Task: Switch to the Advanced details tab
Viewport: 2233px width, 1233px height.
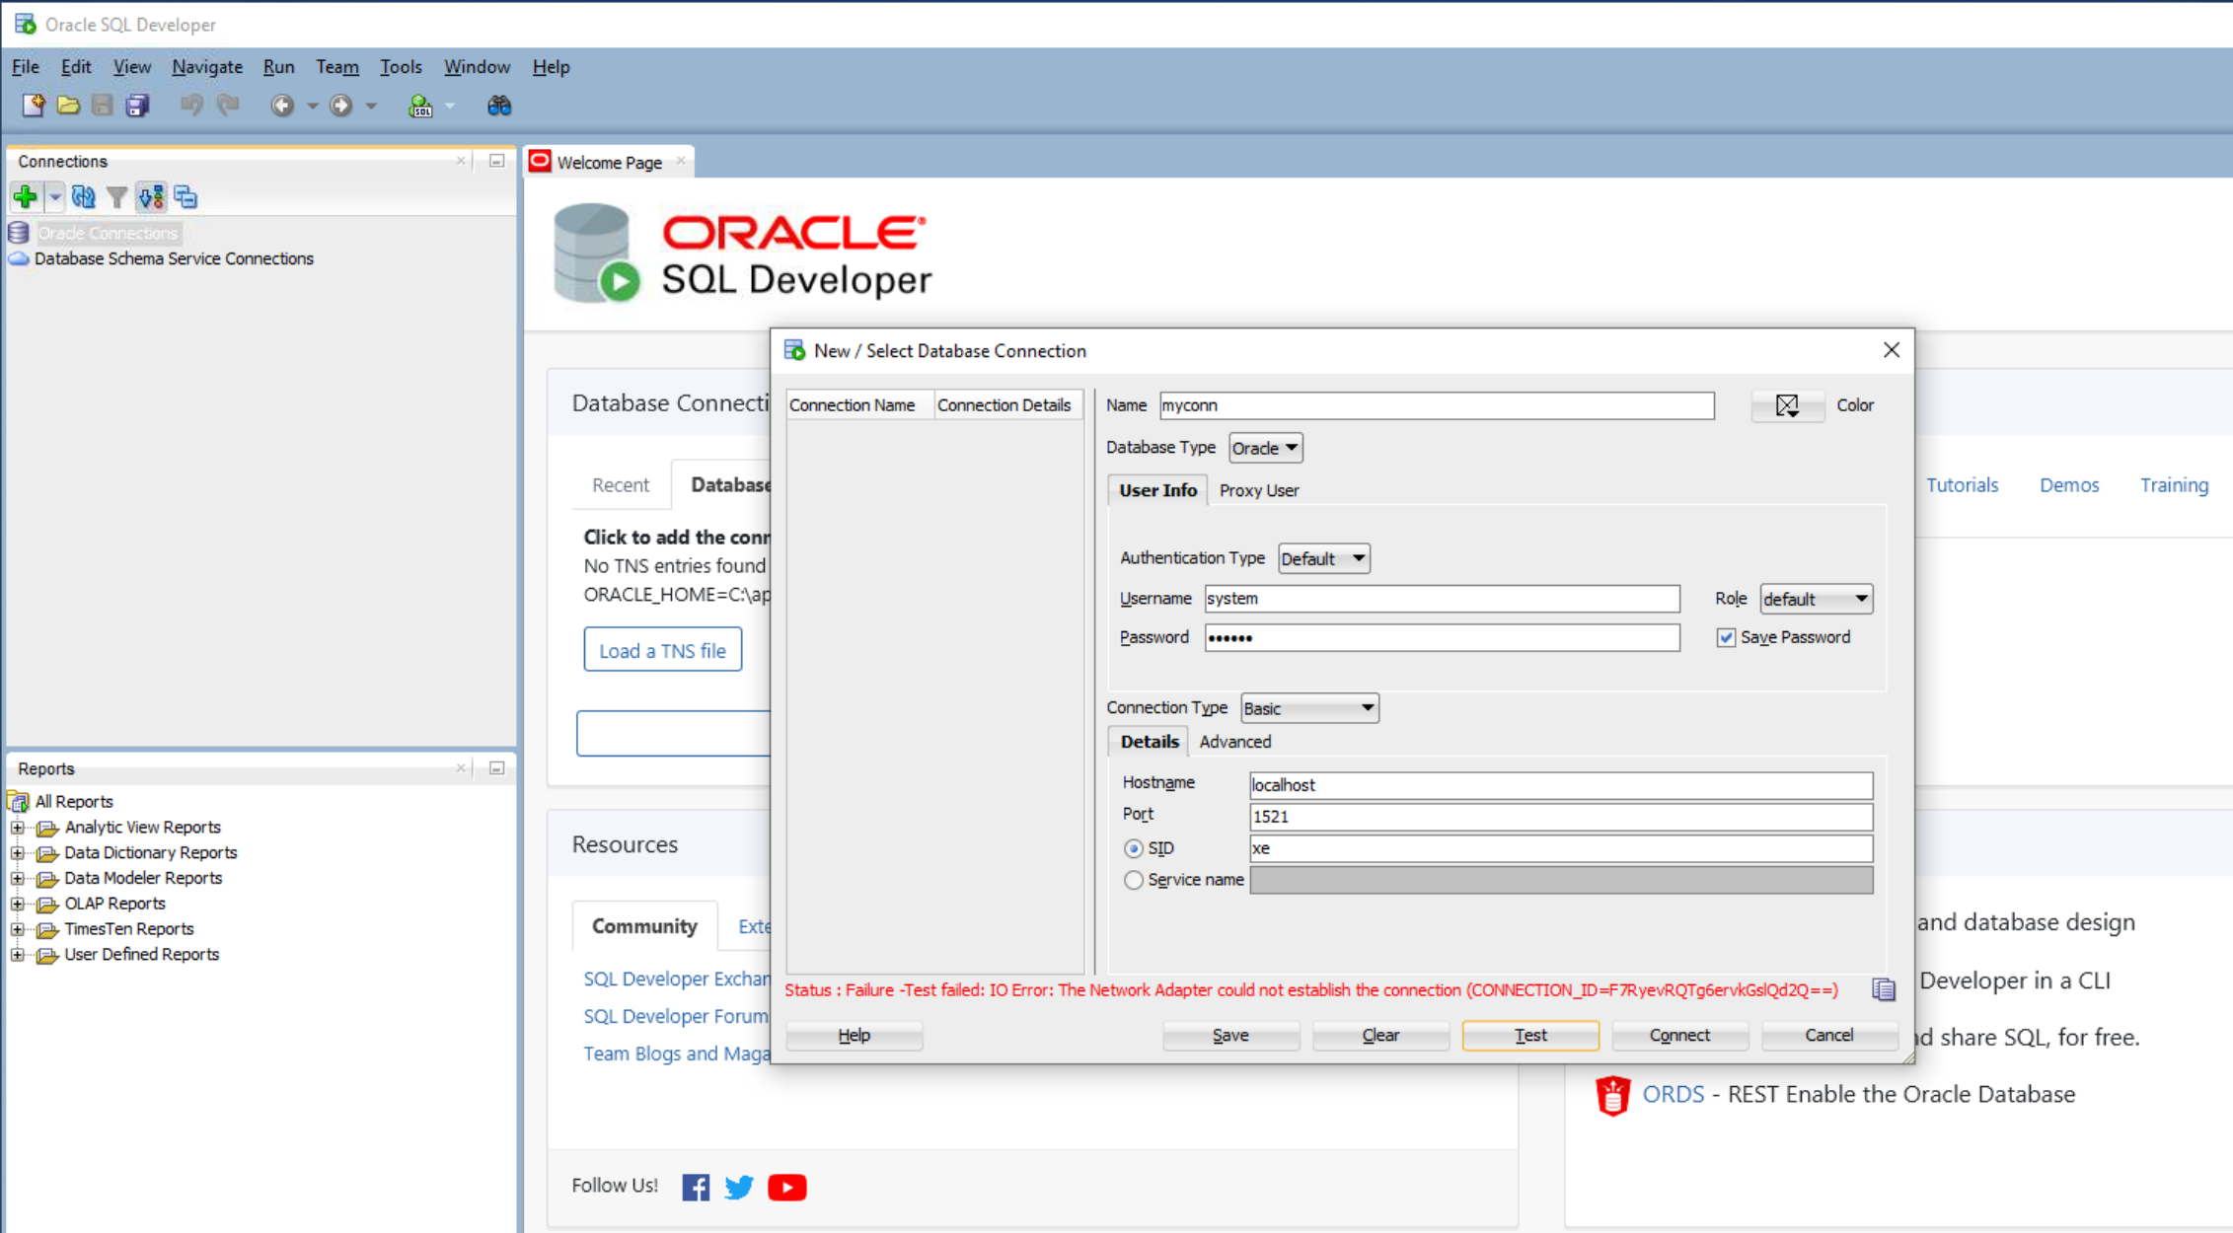Action: click(x=1236, y=741)
